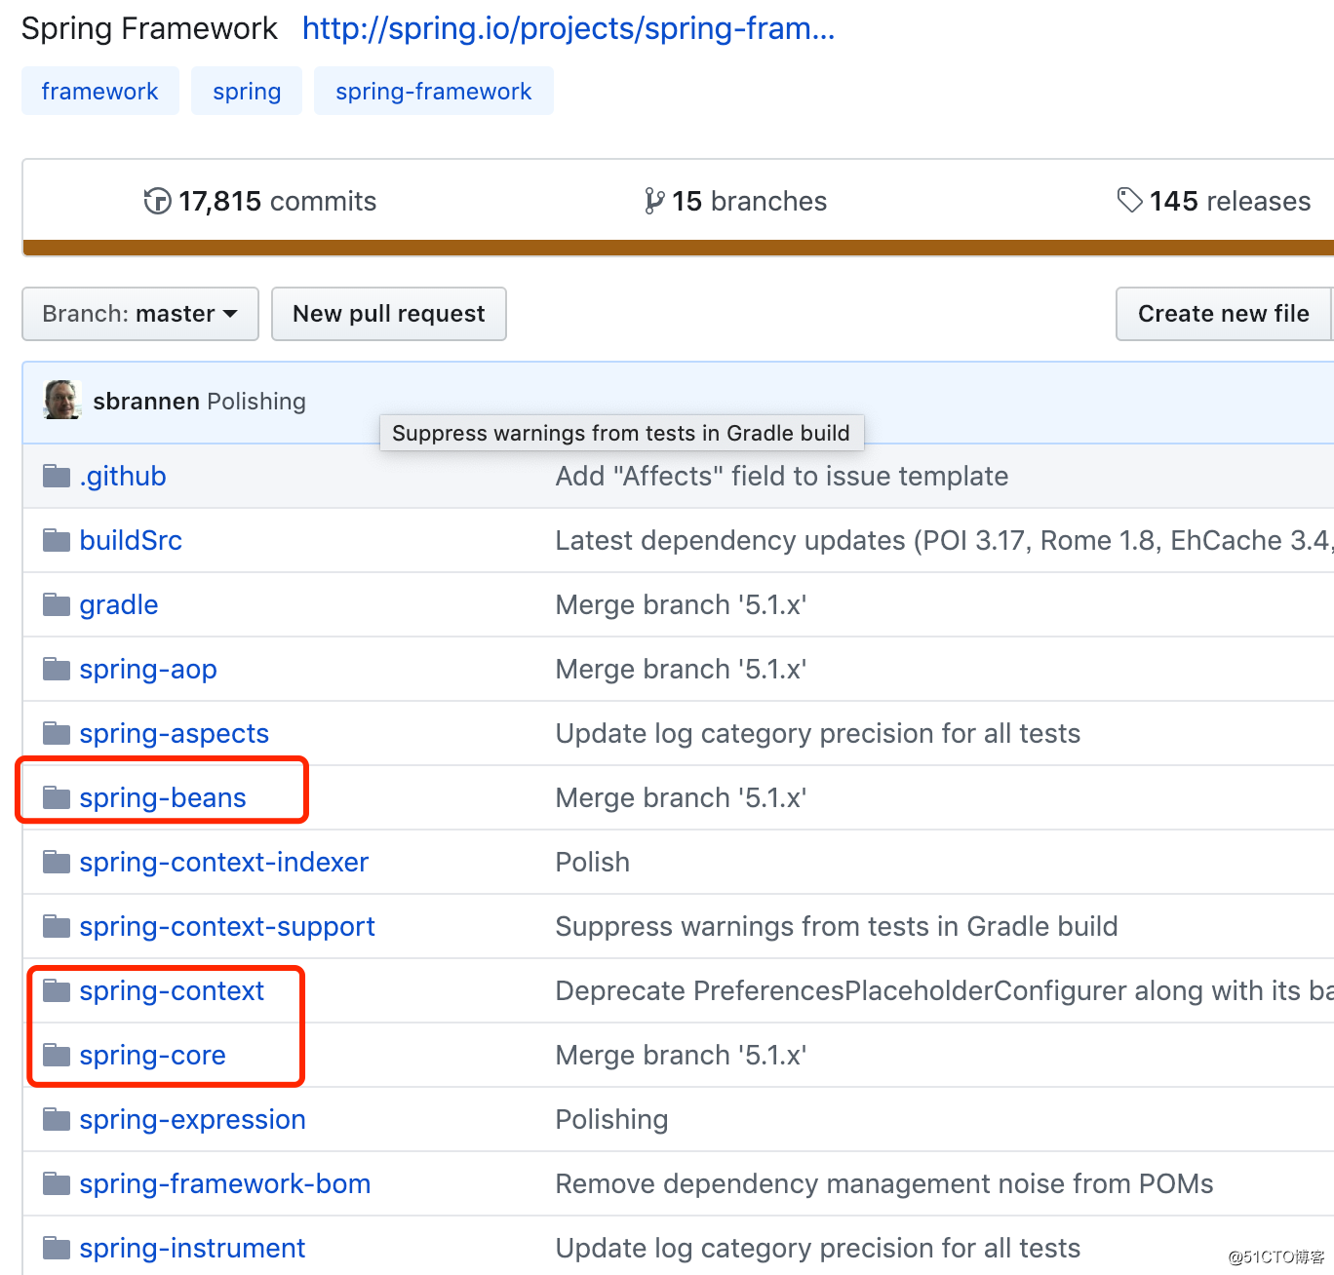Click the New pull request button
The width and height of the screenshot is (1334, 1275).
pyautogui.click(x=389, y=314)
